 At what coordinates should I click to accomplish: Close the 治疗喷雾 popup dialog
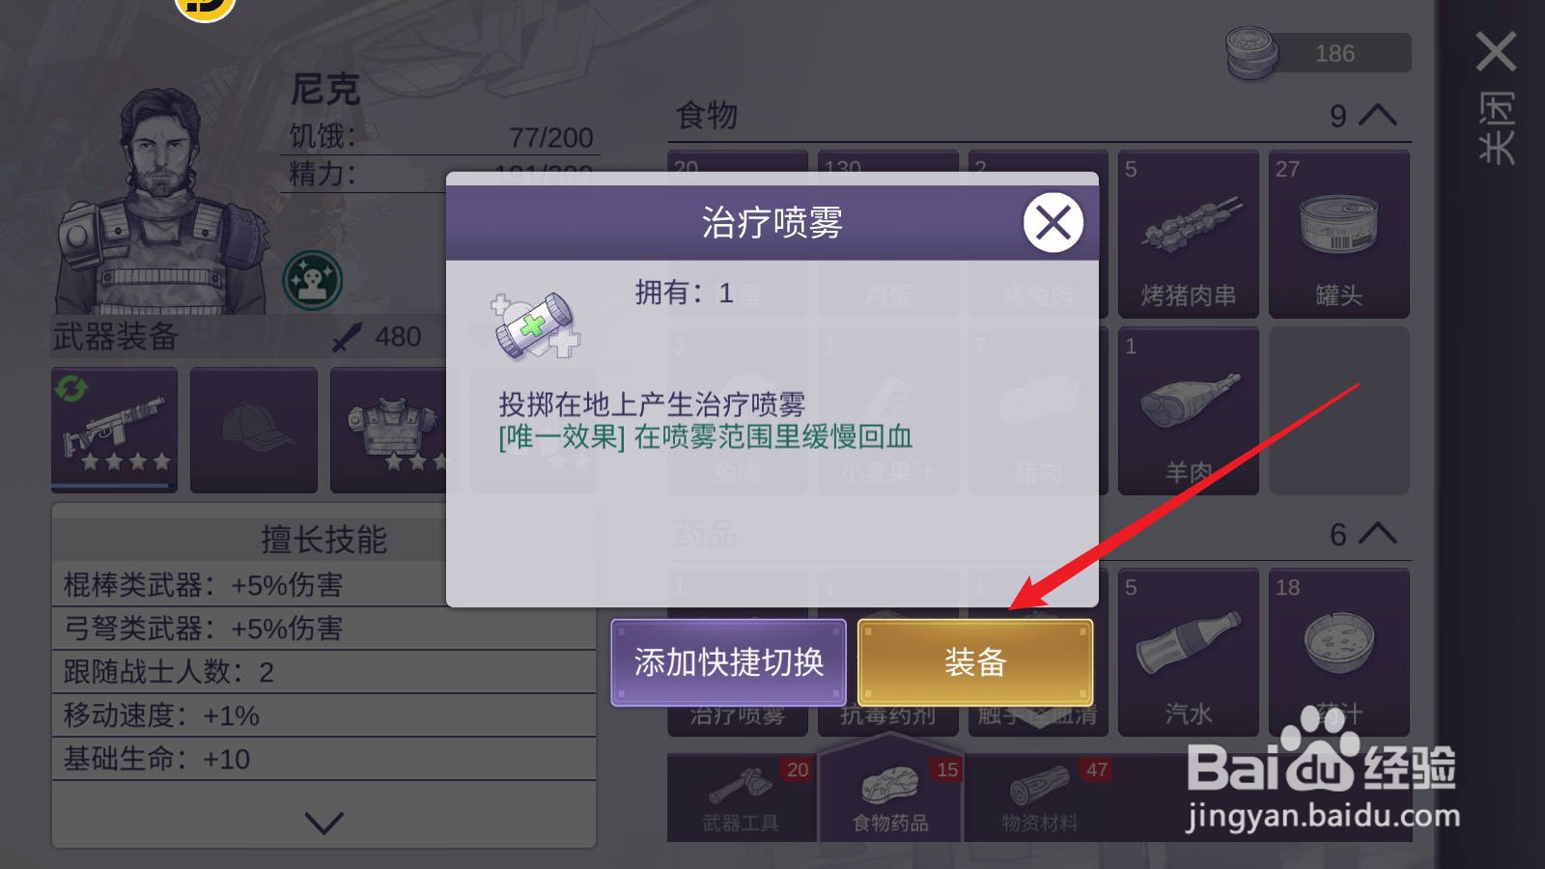click(1053, 223)
